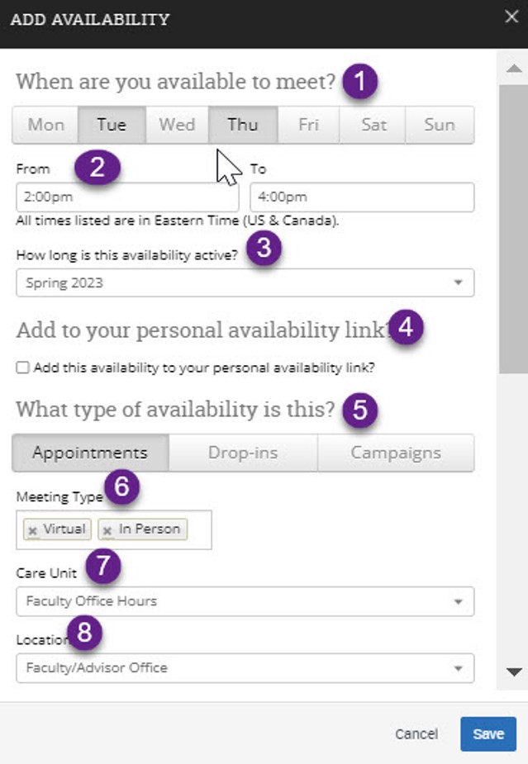This screenshot has height=764, width=528.
Task: Click the To time field
Action: pyautogui.click(x=362, y=197)
